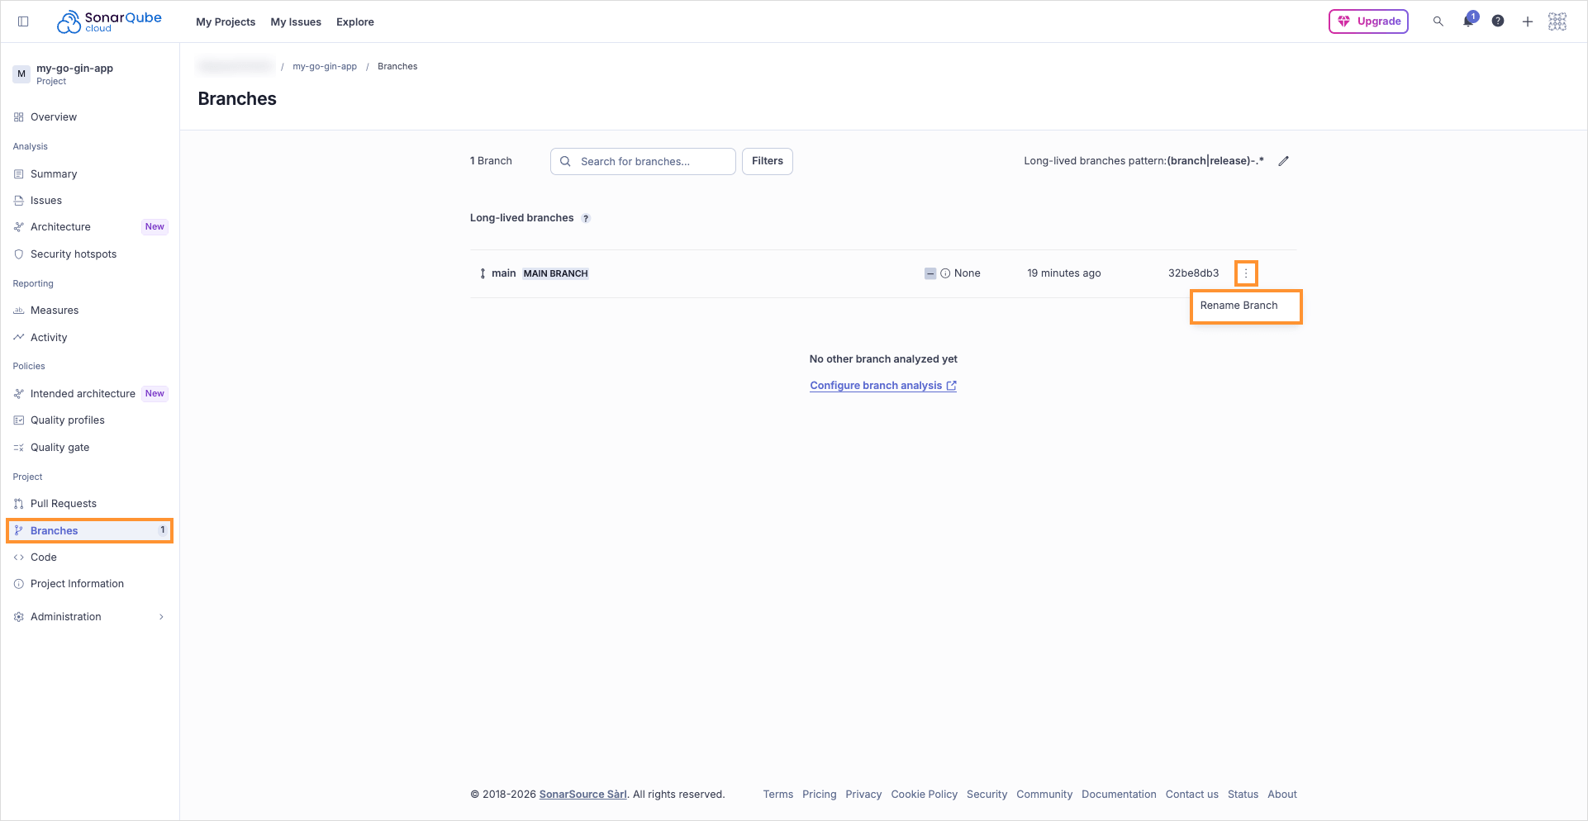Screen dimensions: 1588x821
Task: Open notifications bell icon
Action: click(1468, 21)
